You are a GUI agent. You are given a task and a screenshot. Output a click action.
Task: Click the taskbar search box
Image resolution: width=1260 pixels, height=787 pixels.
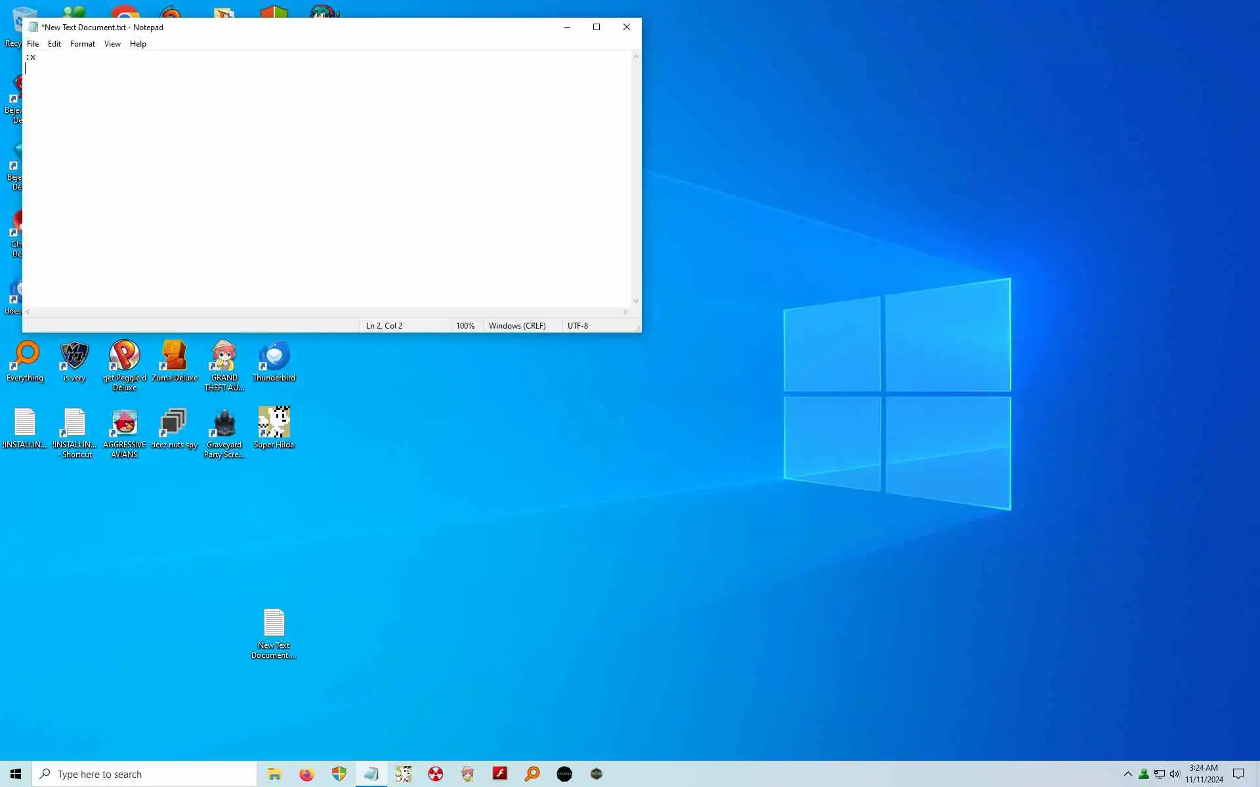point(144,774)
